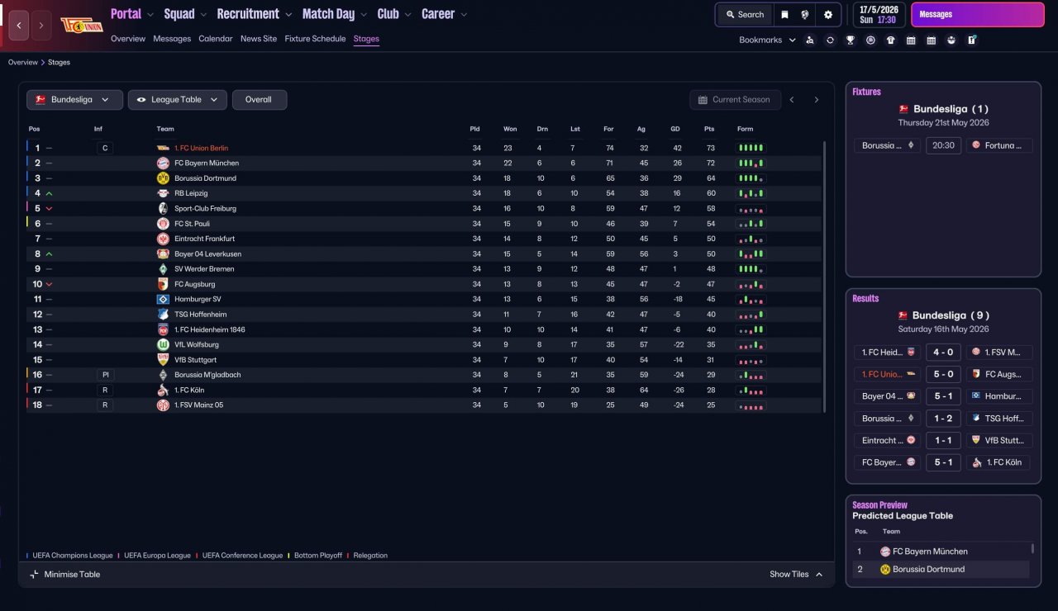Click the Search button
The height and width of the screenshot is (611, 1058).
(746, 14)
